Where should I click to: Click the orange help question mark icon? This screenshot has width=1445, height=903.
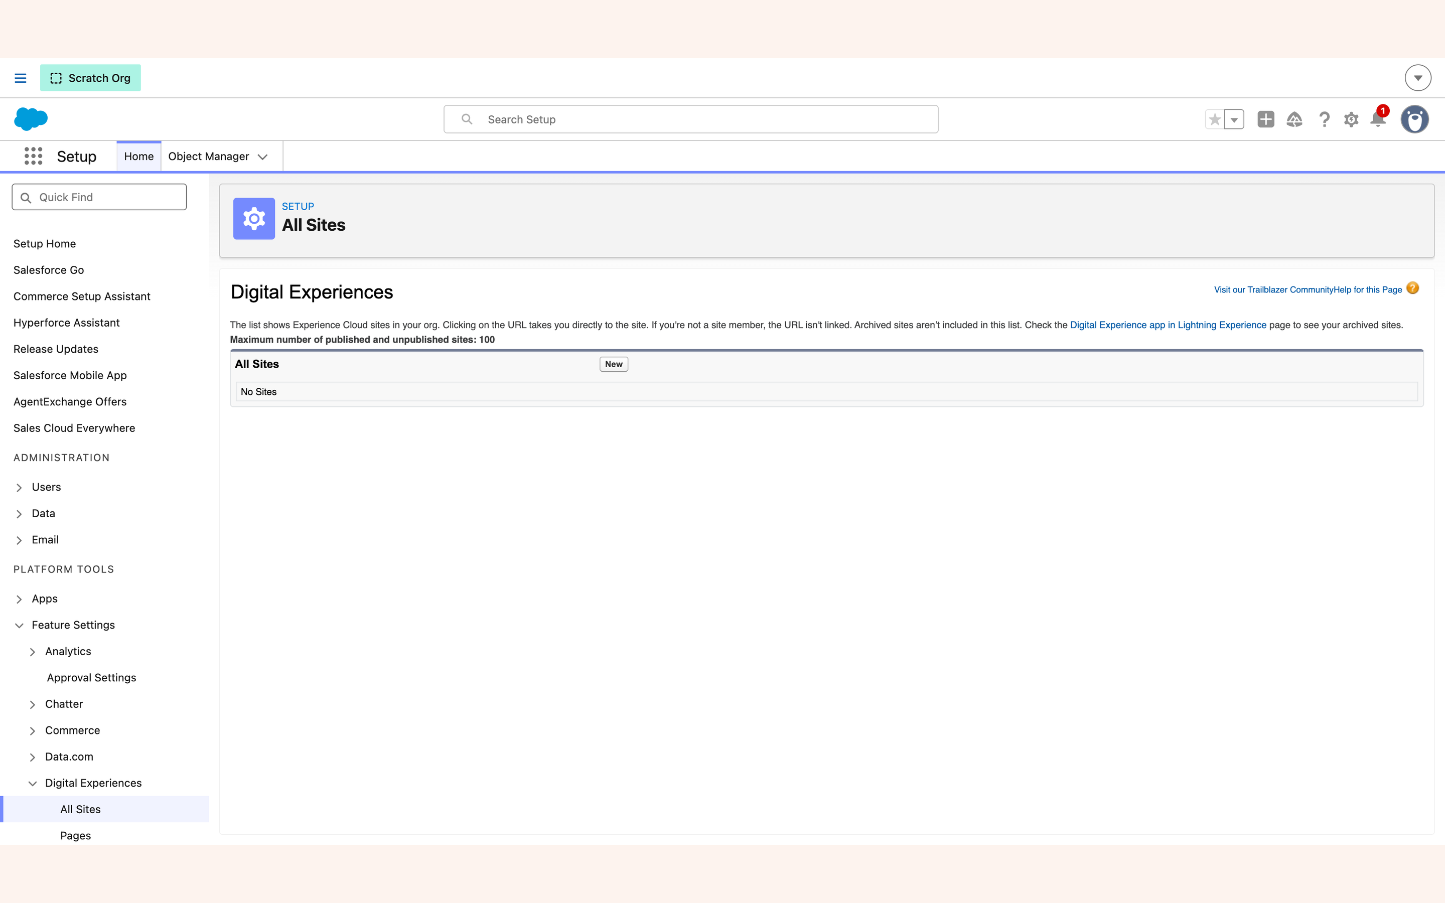pos(1412,288)
